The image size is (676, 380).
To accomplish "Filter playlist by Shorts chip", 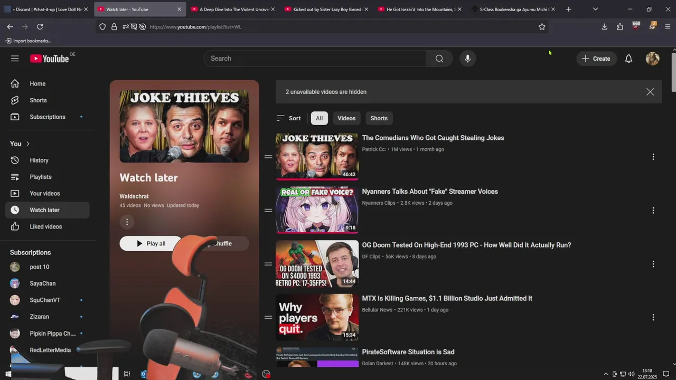I will [379, 118].
